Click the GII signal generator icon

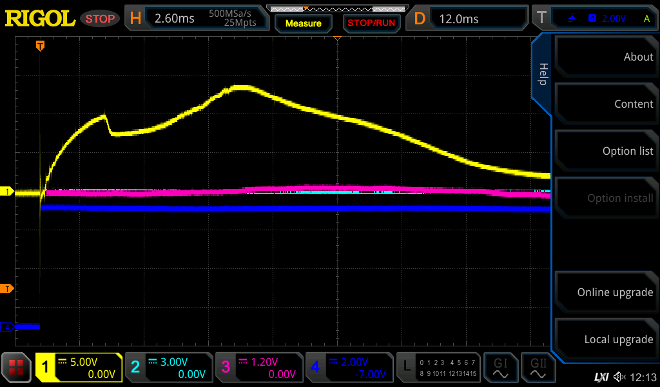coord(538,368)
